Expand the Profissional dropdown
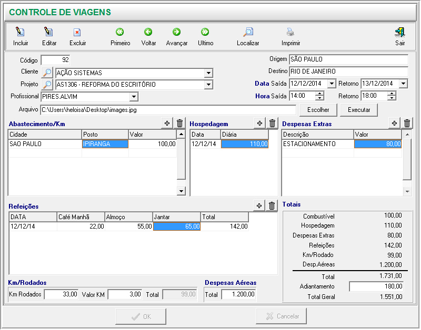 [134, 97]
